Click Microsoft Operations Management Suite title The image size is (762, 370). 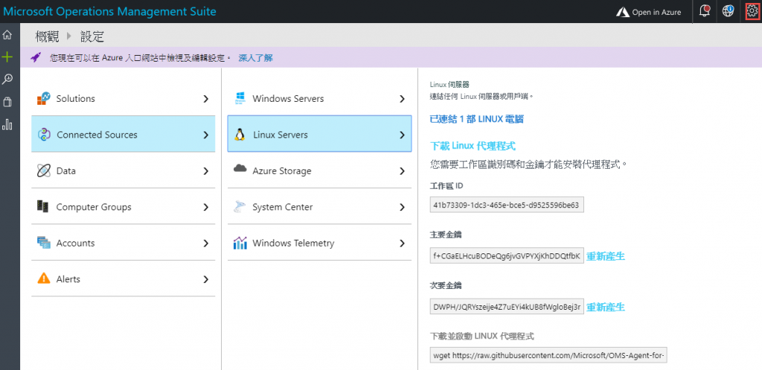[x=110, y=12]
